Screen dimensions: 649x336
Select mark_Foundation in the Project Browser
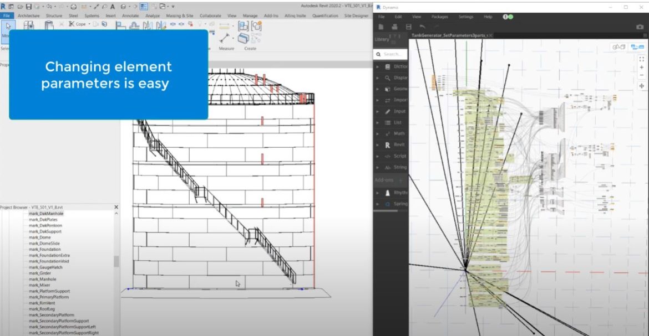coord(41,249)
